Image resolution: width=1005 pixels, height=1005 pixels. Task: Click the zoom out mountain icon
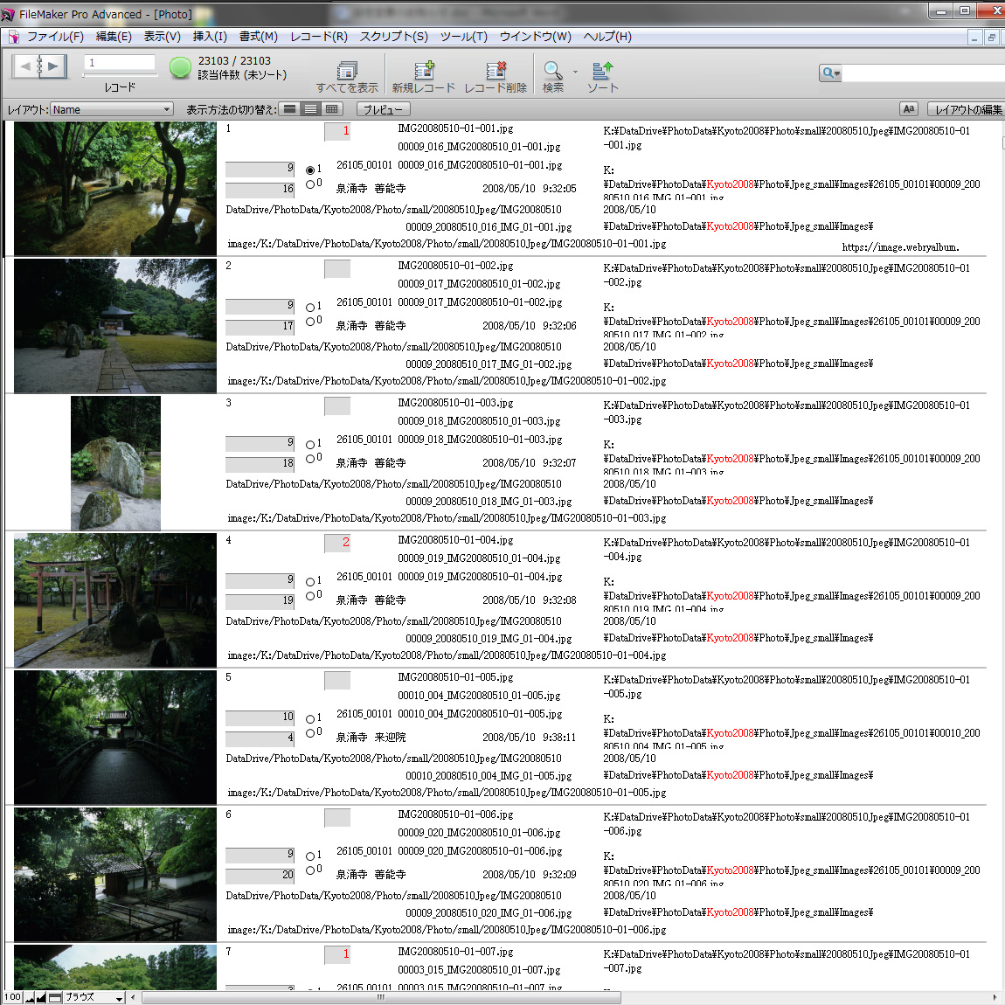coord(30,997)
